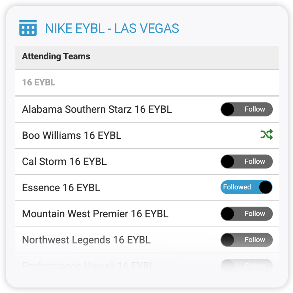Open Alabama Southern Starz 16 EYBL team name
293x293 pixels.
click(x=97, y=109)
